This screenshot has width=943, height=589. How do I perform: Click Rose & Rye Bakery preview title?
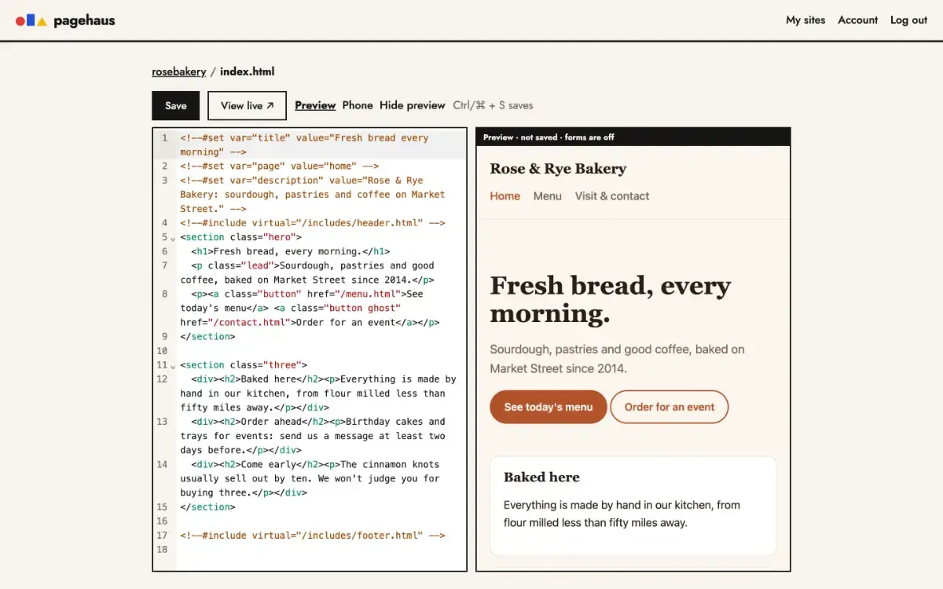click(x=558, y=169)
